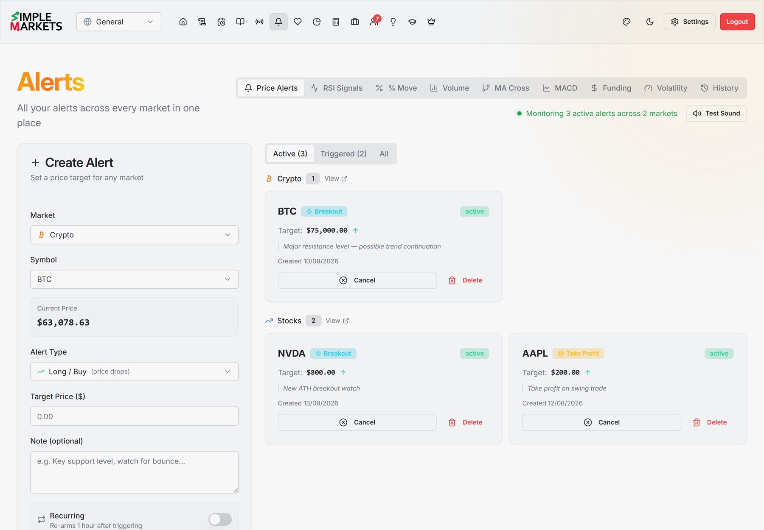Click the Current Price value $63,078.63
The width and height of the screenshot is (764, 530).
[63, 322]
